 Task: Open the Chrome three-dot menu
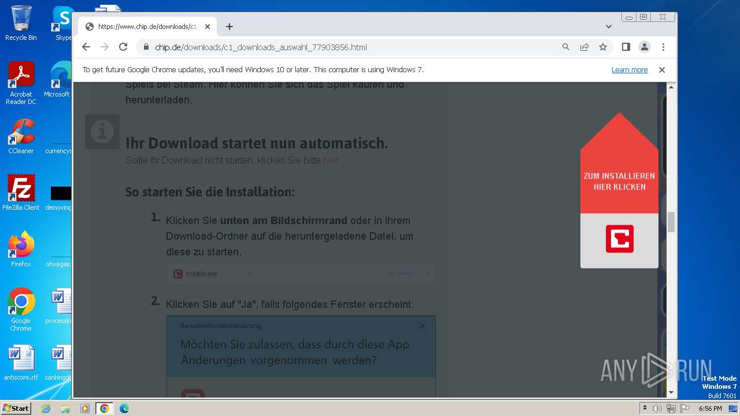(x=663, y=47)
